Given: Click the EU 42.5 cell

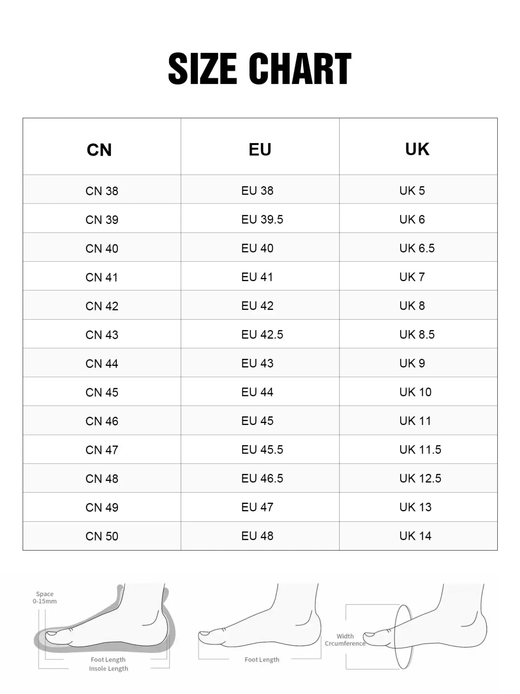Looking at the screenshot, I should [x=260, y=334].
